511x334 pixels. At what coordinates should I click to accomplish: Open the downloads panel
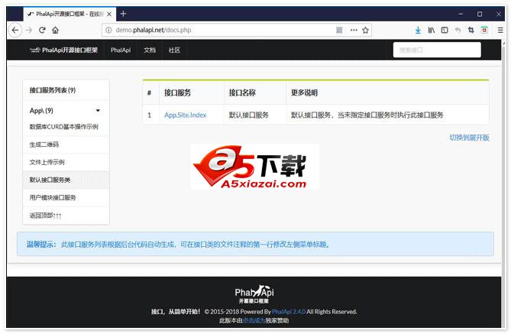click(x=418, y=30)
